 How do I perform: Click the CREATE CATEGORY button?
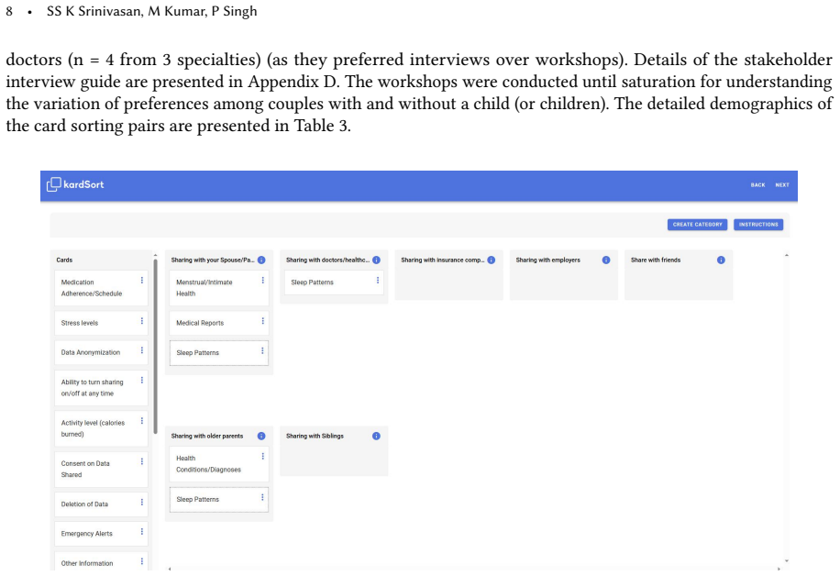click(x=697, y=225)
